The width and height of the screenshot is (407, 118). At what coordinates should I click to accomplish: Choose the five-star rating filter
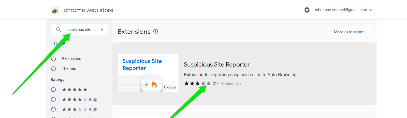click(x=53, y=90)
